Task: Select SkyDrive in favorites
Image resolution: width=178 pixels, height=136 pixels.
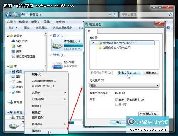Action: pyautogui.click(x=19, y=41)
